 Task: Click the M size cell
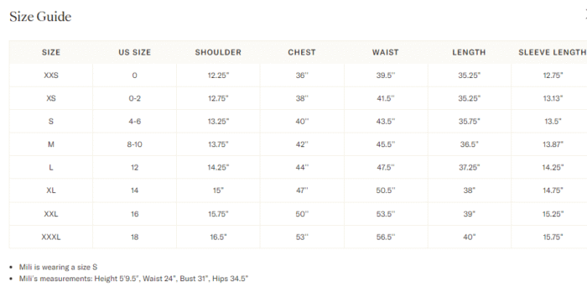click(x=51, y=144)
